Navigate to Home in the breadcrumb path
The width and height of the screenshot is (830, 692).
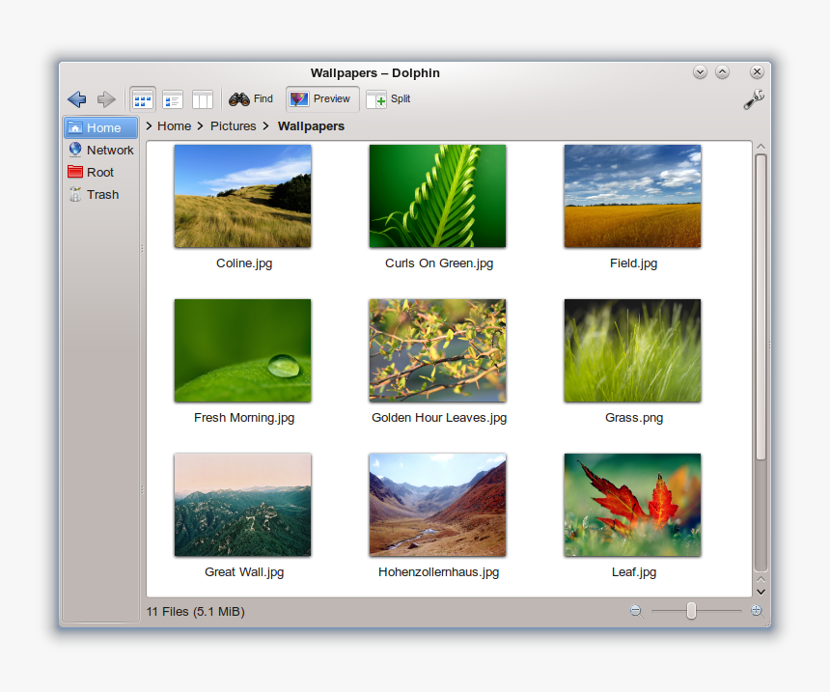coord(175,125)
